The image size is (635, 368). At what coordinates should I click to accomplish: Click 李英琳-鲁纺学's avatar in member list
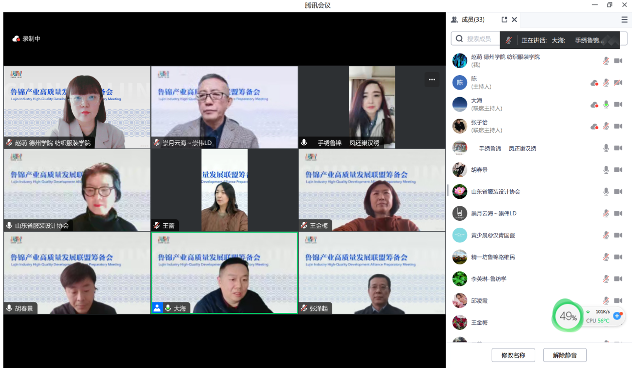click(460, 278)
